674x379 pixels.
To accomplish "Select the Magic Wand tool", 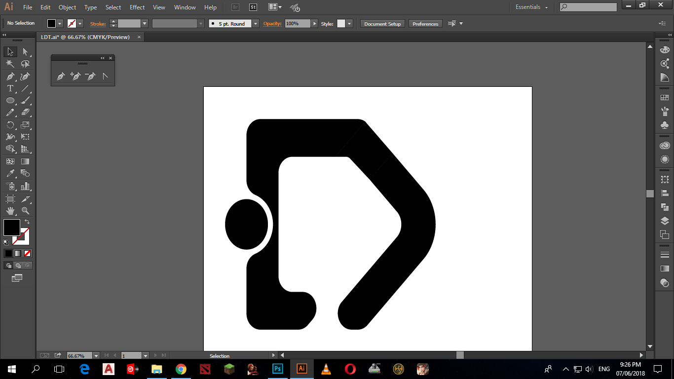I will click(x=10, y=64).
